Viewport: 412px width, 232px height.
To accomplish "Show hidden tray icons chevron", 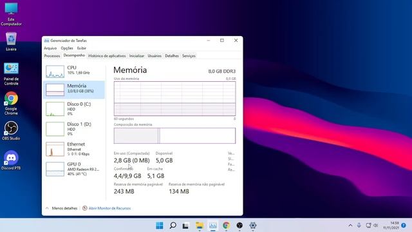I will pos(350,226).
